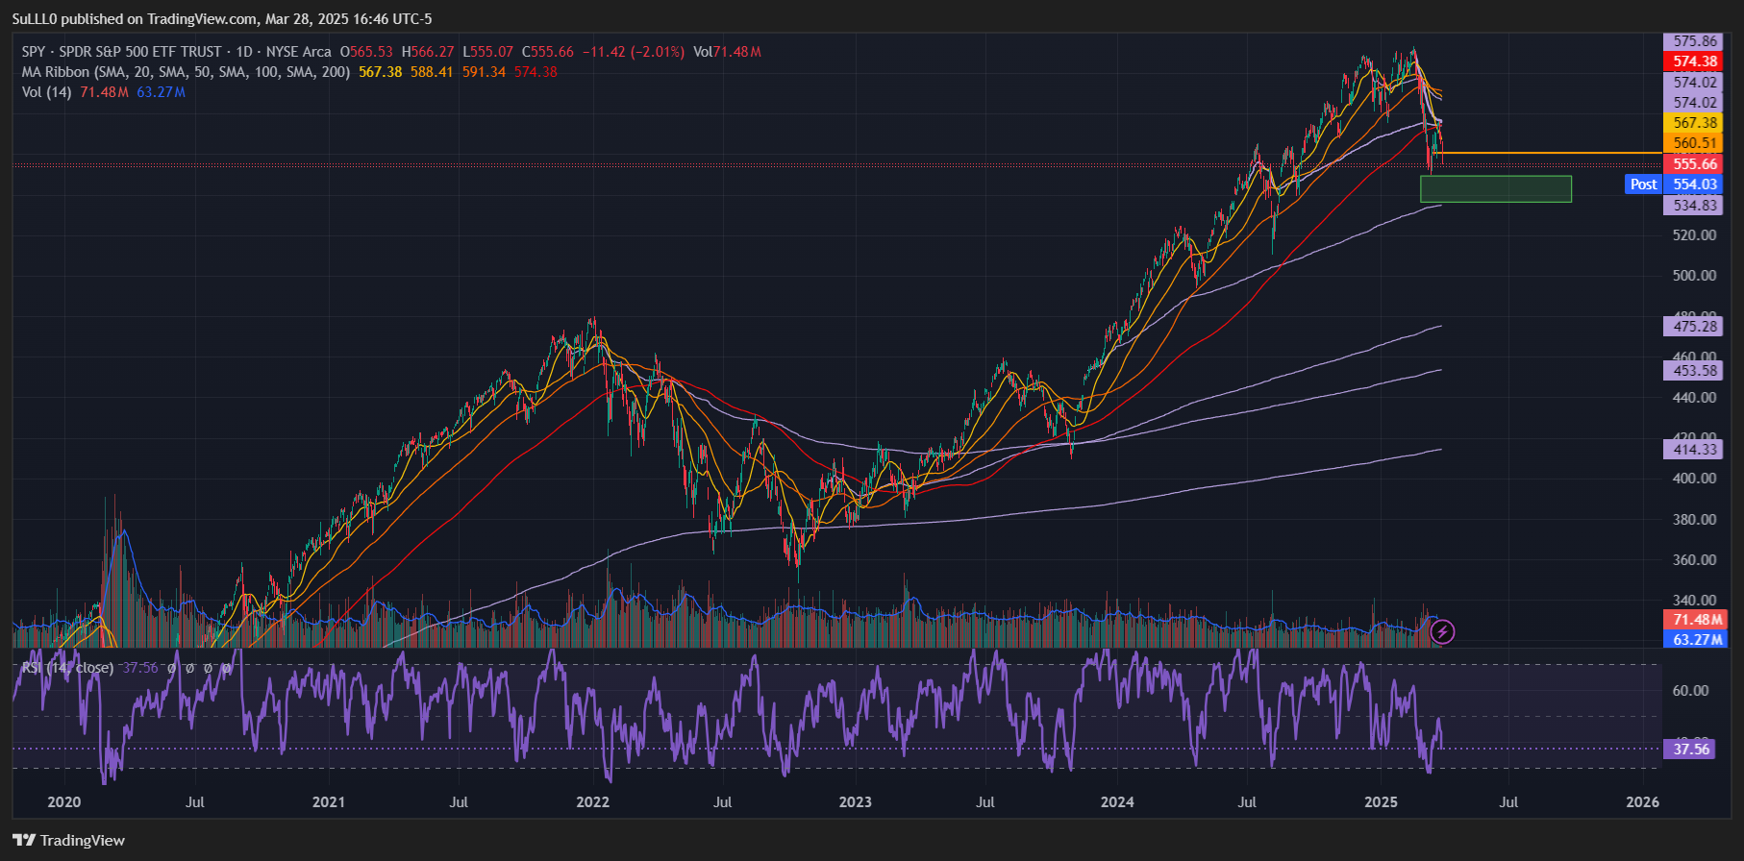1744x861 pixels.
Task: Click the 500.00 price axis tick
Action: (1694, 275)
